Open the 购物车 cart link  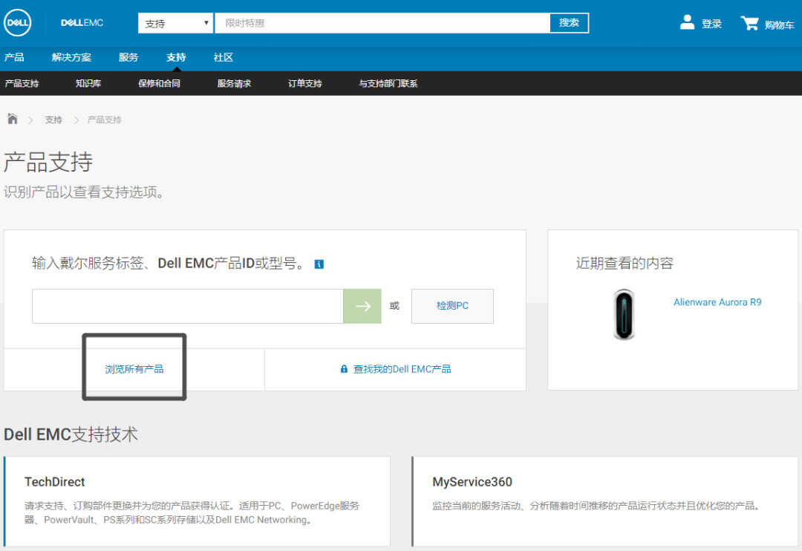[x=780, y=25]
